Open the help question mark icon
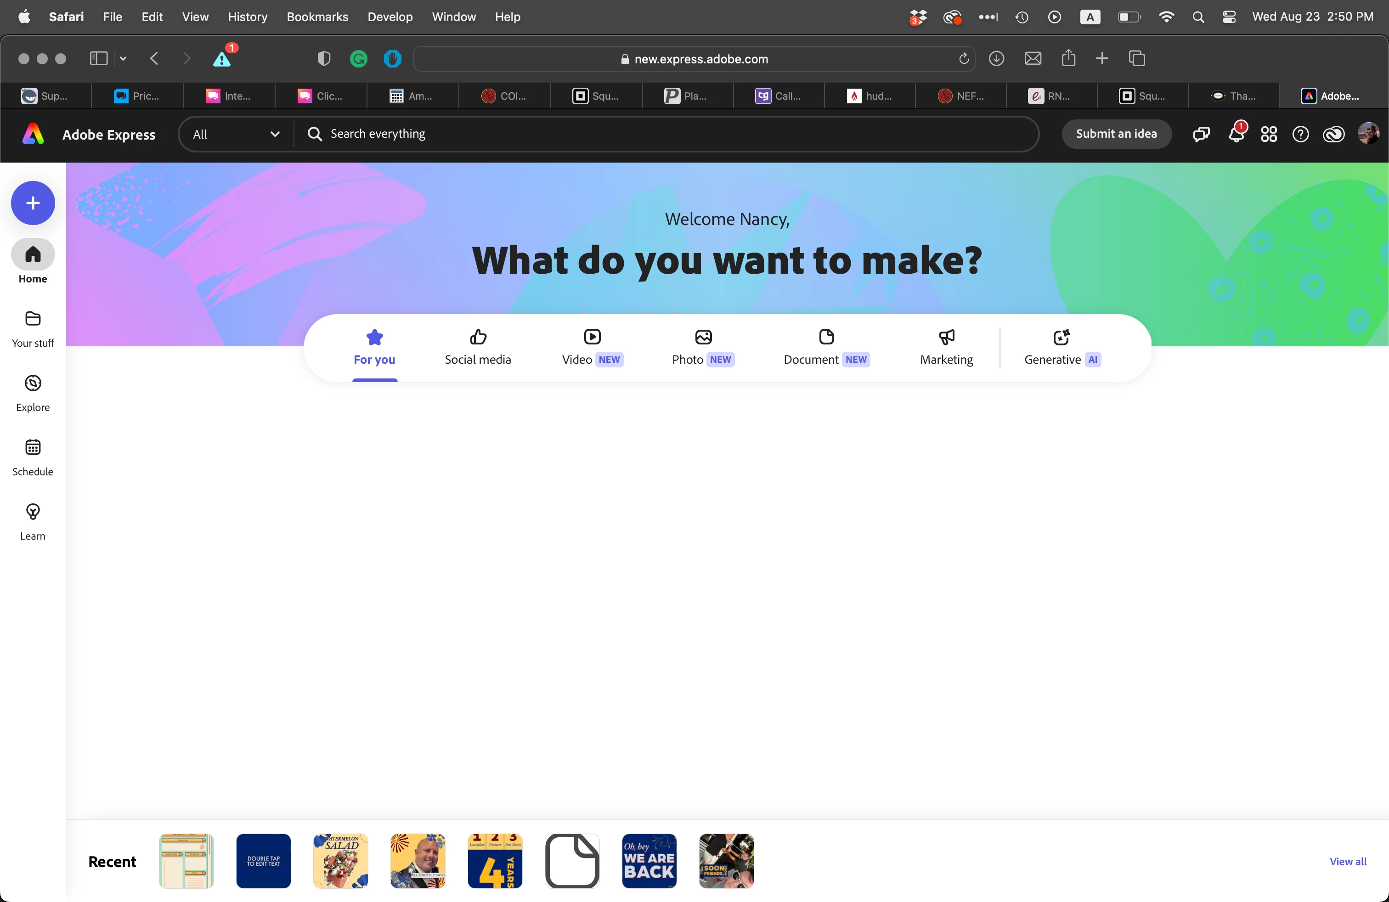This screenshot has width=1389, height=902. tap(1300, 134)
